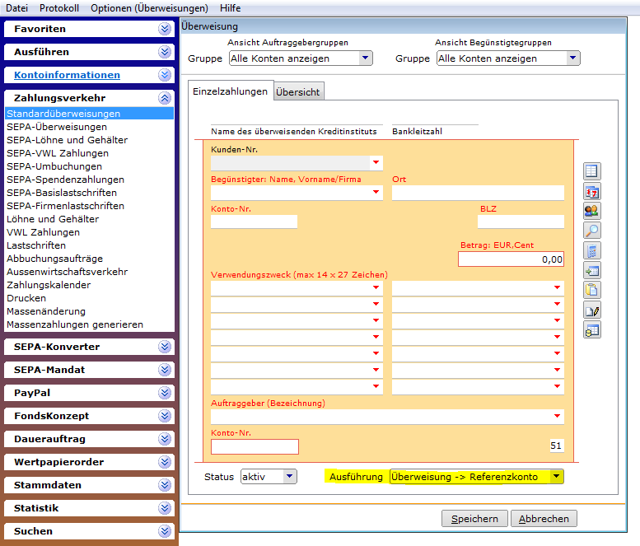Open Drucken in the sidebar
Image resolution: width=640 pixels, height=546 pixels.
[26, 298]
